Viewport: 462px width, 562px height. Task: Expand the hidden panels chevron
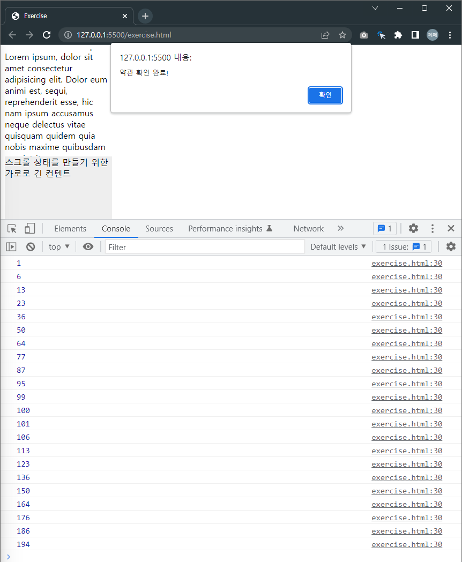click(x=340, y=228)
